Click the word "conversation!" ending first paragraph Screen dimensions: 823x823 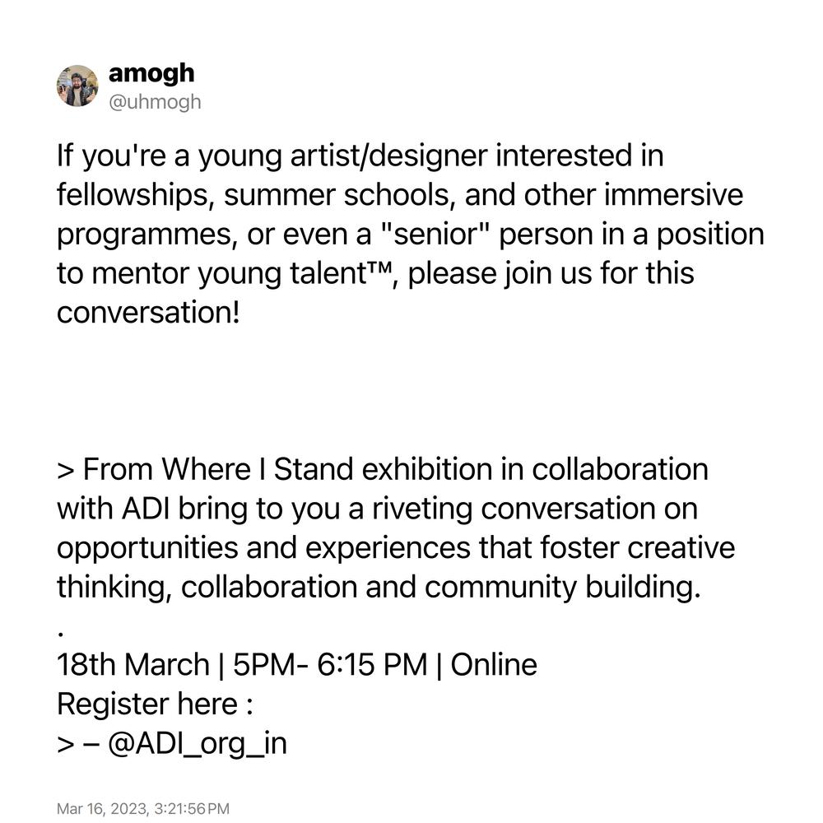point(148,312)
